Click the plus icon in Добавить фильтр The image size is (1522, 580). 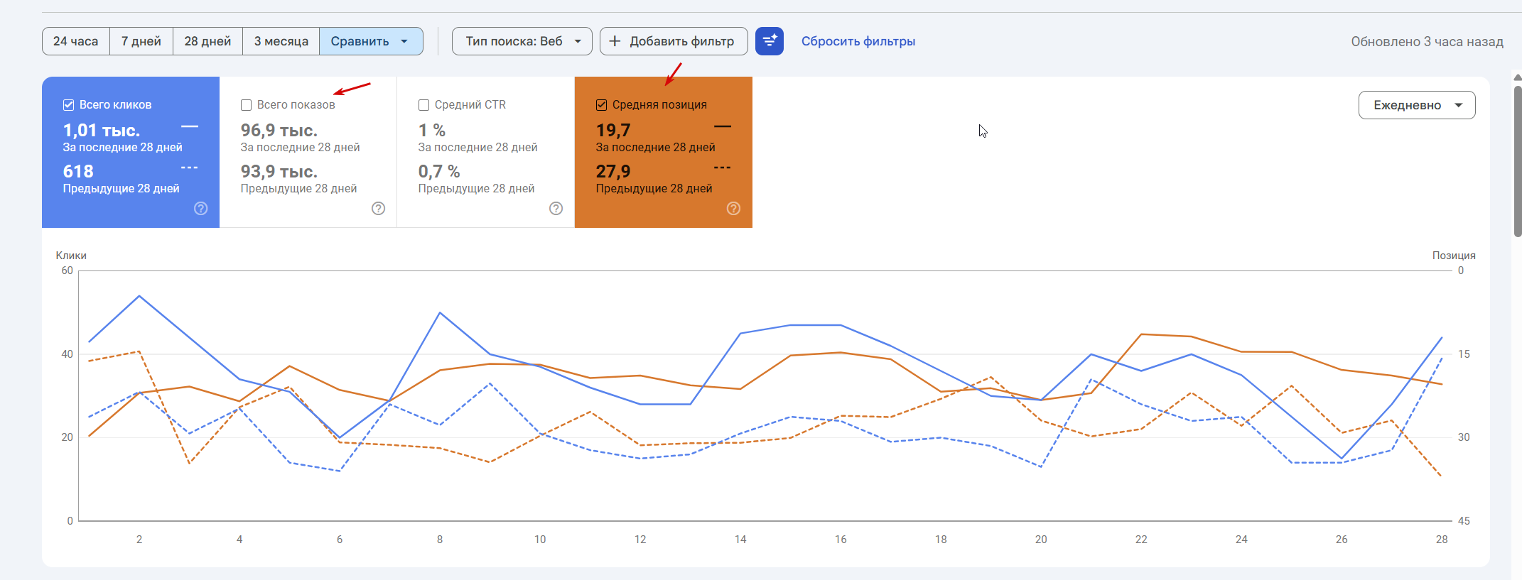coord(615,41)
